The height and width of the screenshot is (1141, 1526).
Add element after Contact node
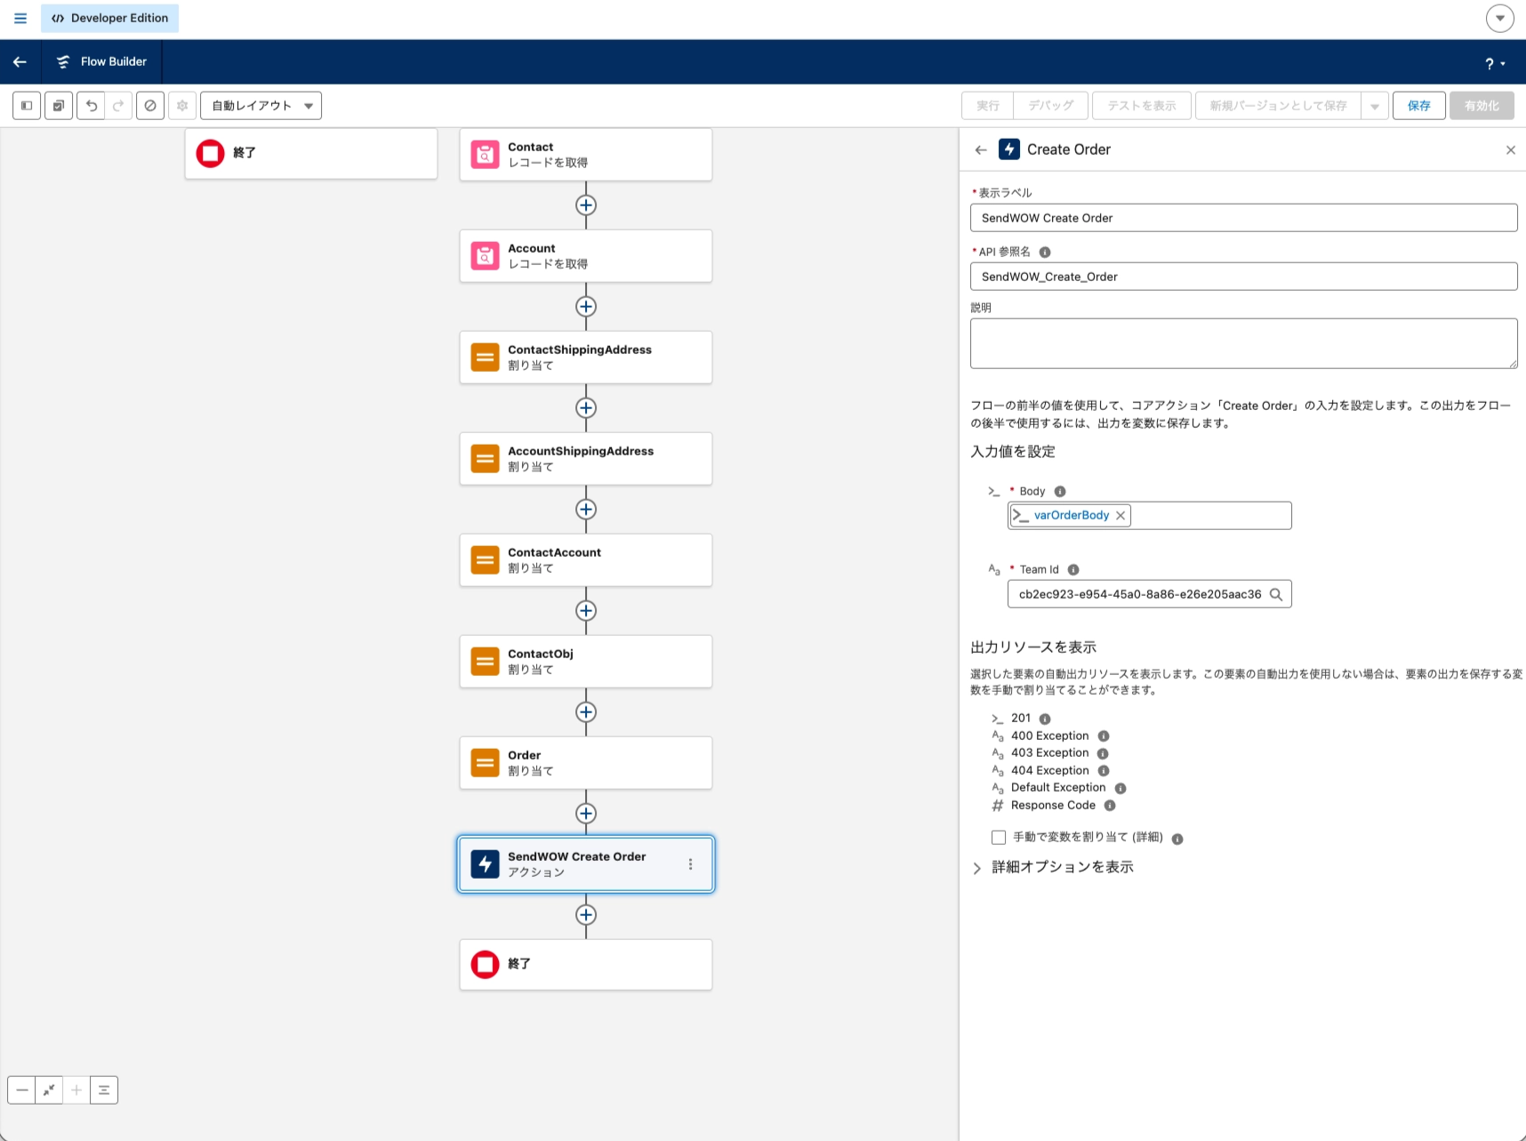[585, 205]
